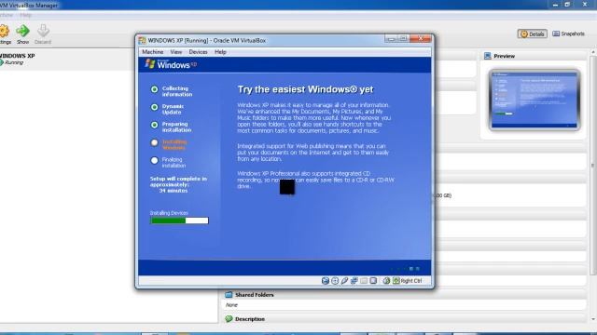Click the Show toolbar button in Manager
This screenshot has width=597, height=335.
click(22, 34)
